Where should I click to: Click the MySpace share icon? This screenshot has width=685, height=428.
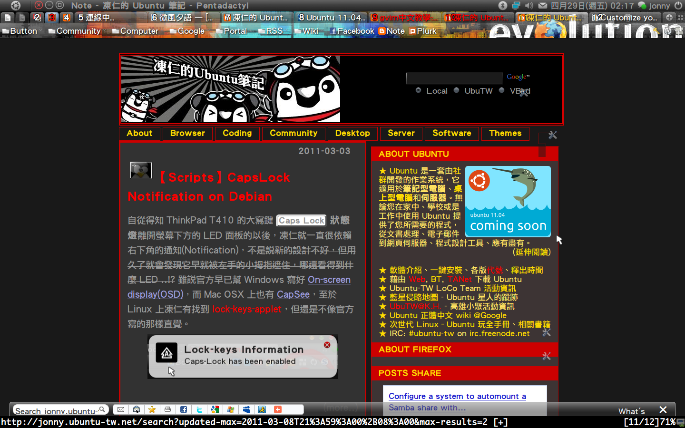pyautogui.click(x=246, y=409)
